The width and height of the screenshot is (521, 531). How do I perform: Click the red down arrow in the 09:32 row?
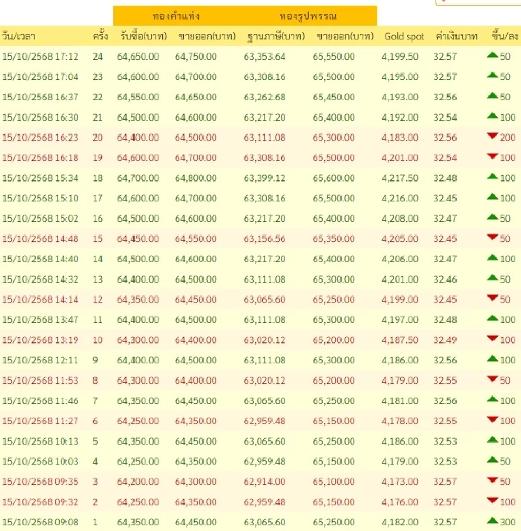492,501
